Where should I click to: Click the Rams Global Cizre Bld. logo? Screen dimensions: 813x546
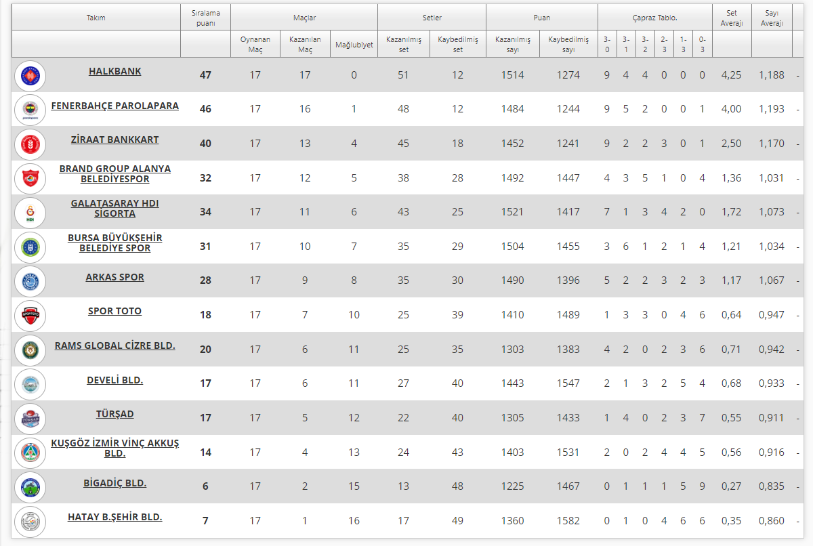pos(30,350)
